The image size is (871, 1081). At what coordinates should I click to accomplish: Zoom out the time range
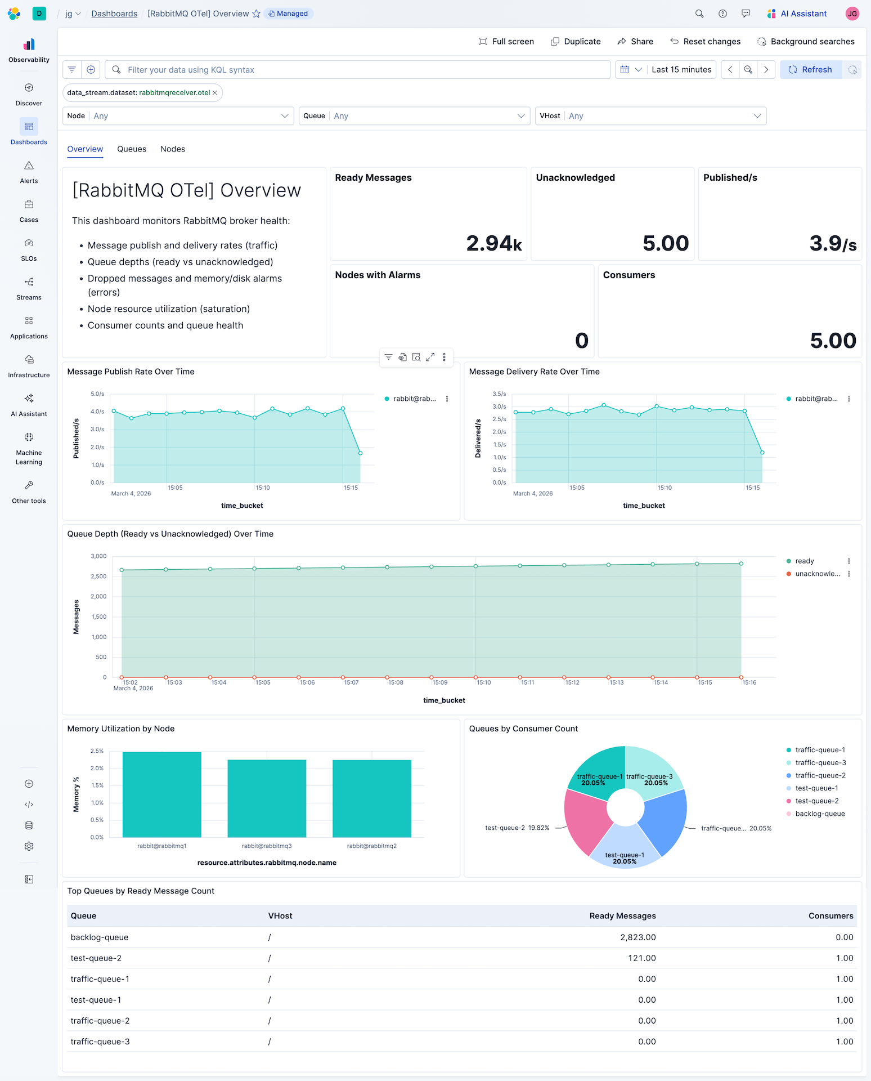(748, 70)
